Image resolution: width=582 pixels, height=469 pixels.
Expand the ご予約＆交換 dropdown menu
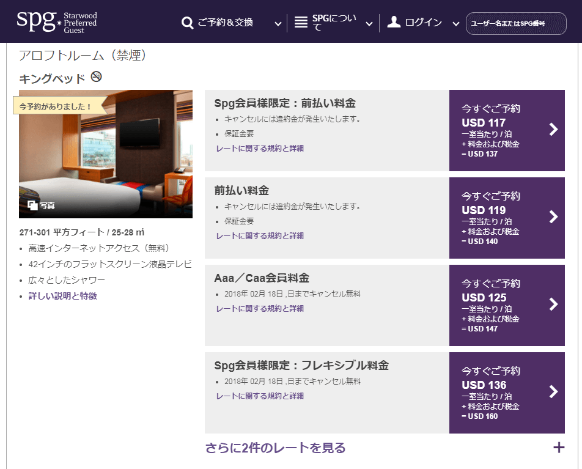(x=278, y=24)
